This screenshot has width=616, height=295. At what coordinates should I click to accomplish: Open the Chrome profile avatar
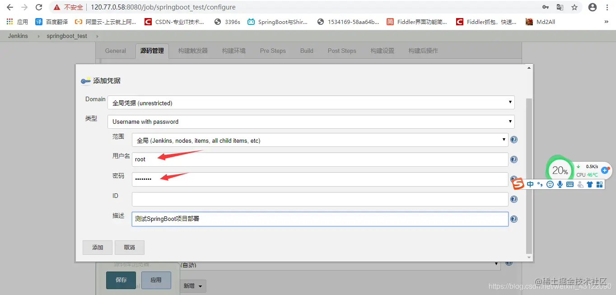click(x=593, y=7)
